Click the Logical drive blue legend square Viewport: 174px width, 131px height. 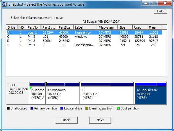(62, 108)
